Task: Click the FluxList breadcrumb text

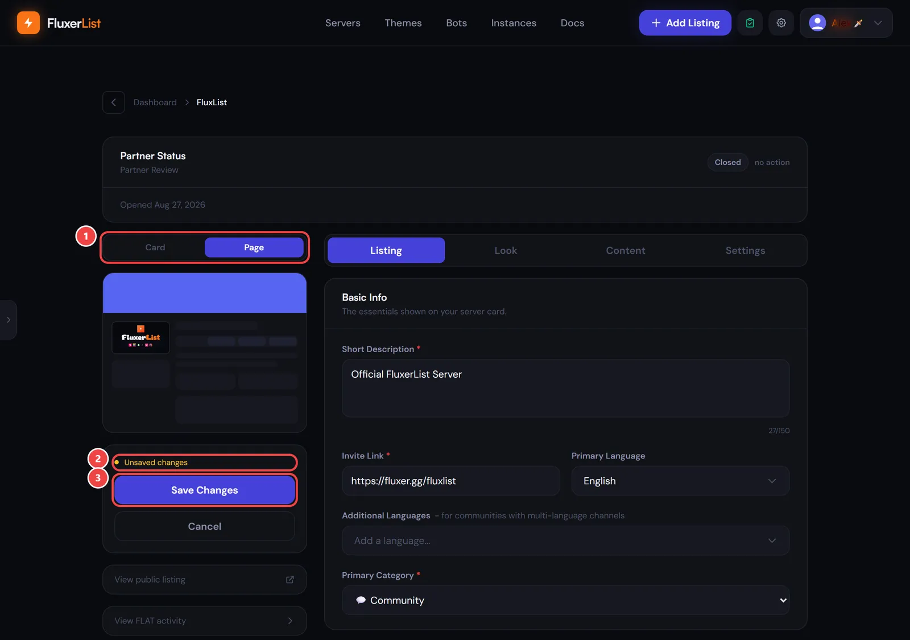Action: pyautogui.click(x=212, y=102)
